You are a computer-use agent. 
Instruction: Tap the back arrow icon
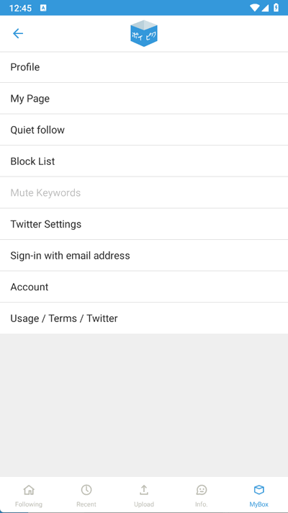coord(18,33)
